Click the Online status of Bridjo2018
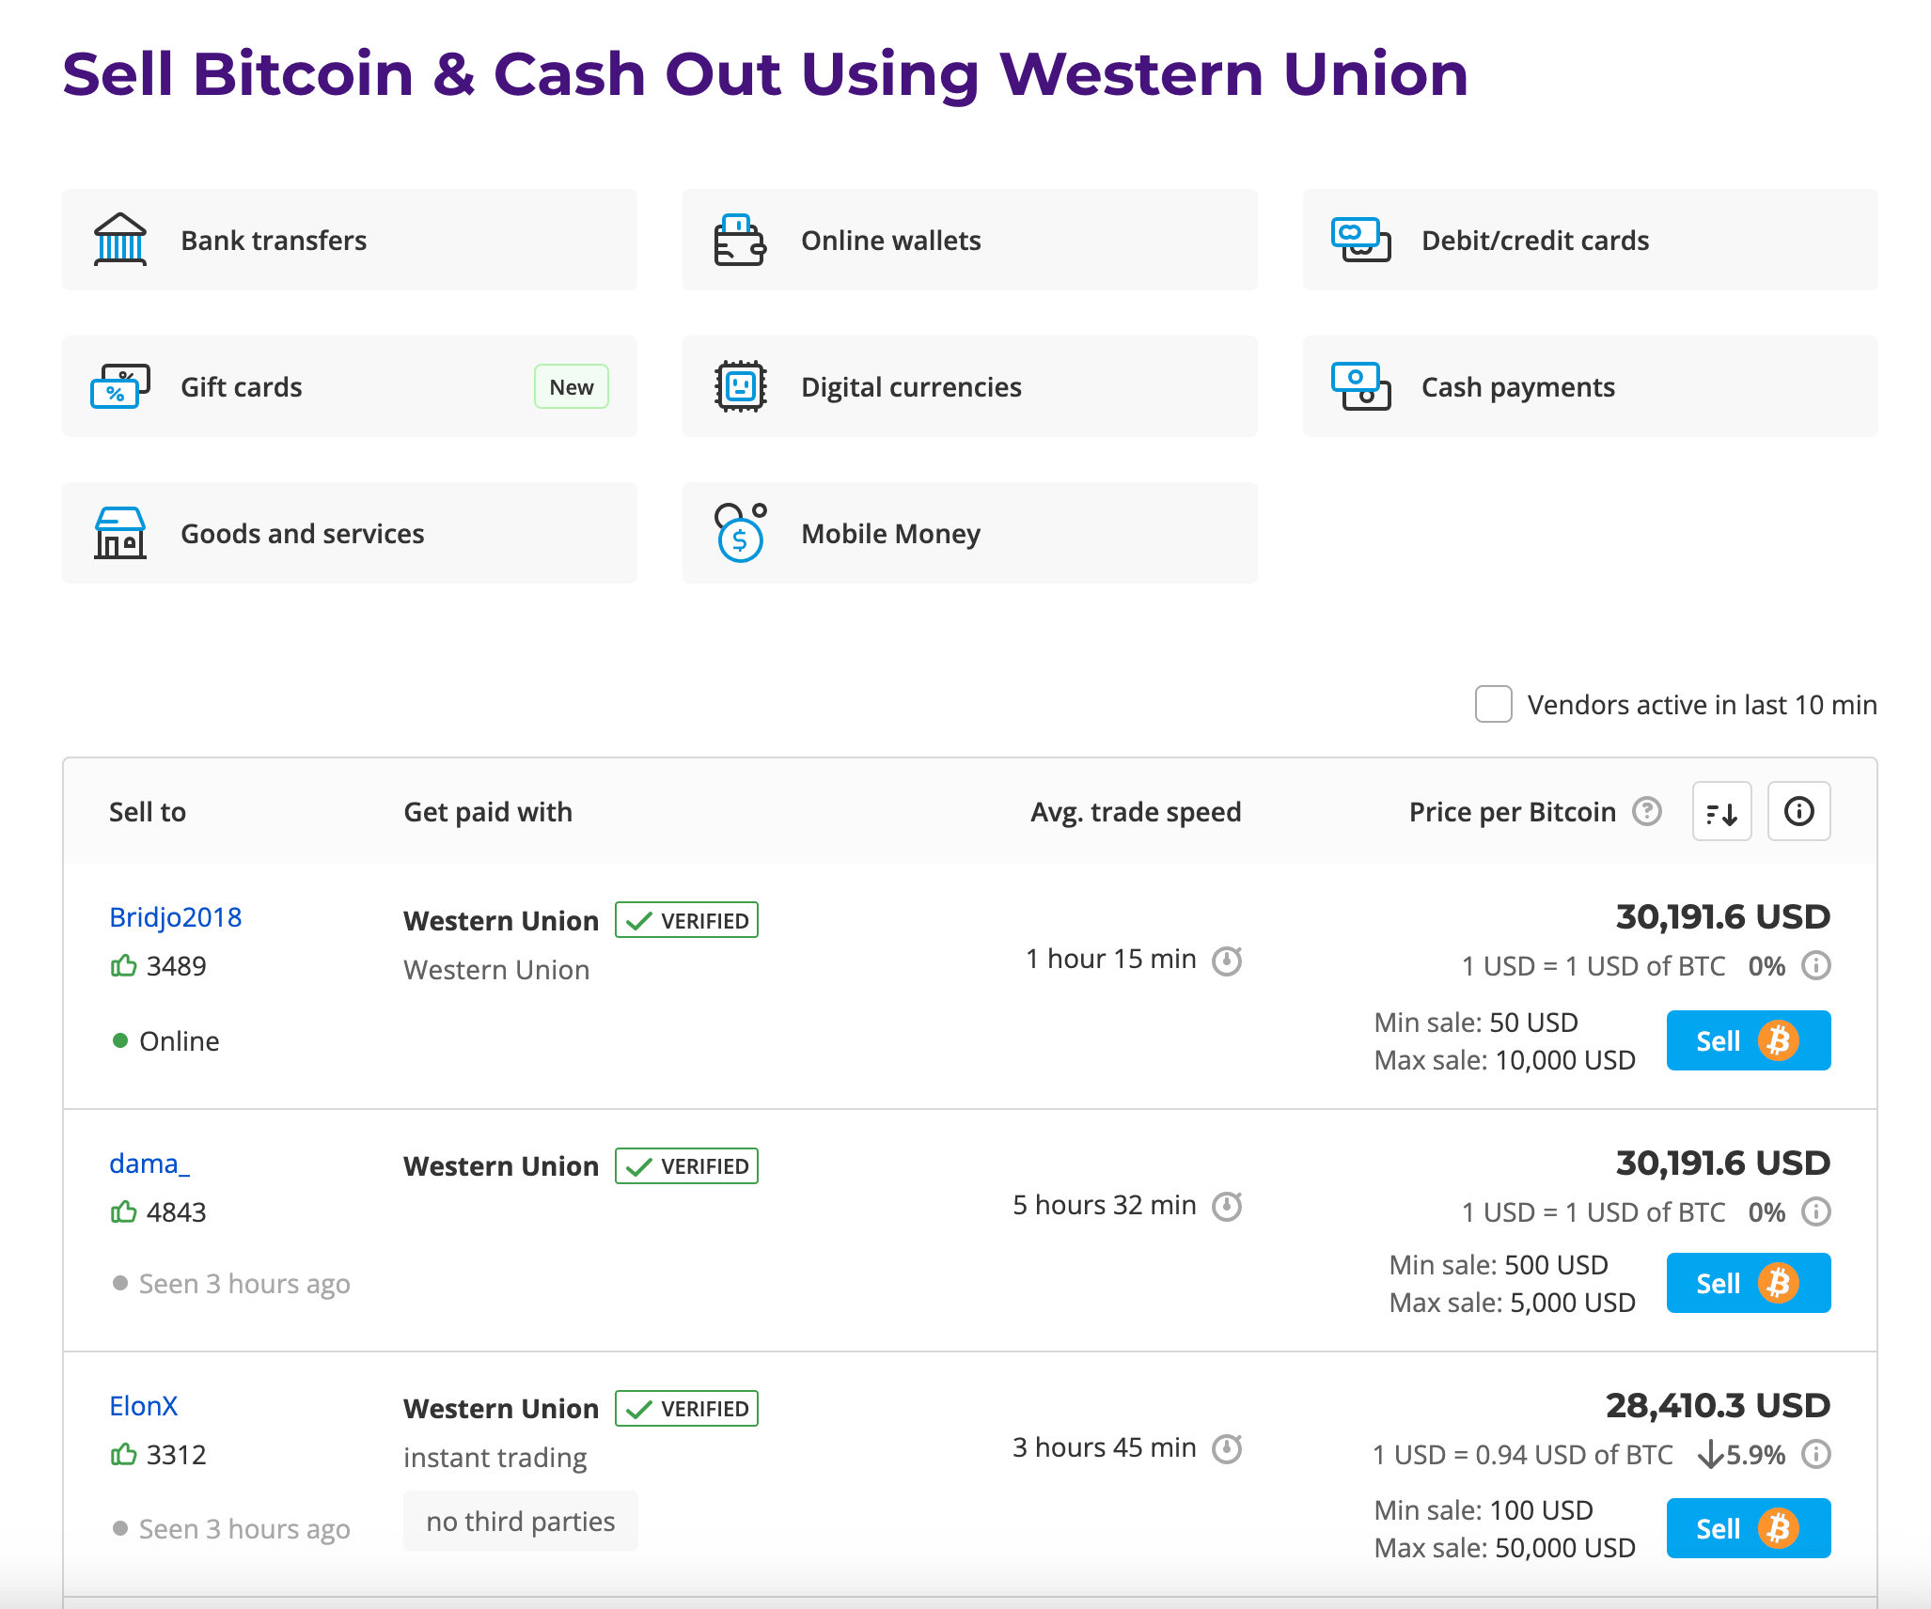1931x1609 pixels. pos(165,1040)
